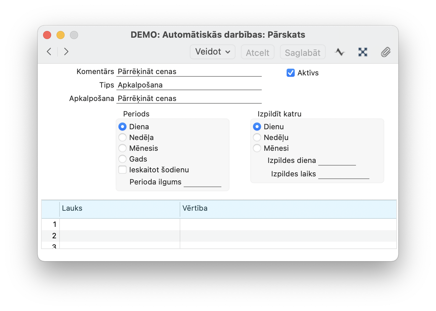Select Nedēļa as the period
The height and width of the screenshot is (311, 436).
pyautogui.click(x=122, y=137)
